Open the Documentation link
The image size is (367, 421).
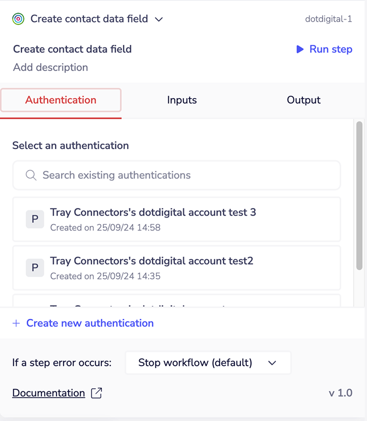click(48, 393)
